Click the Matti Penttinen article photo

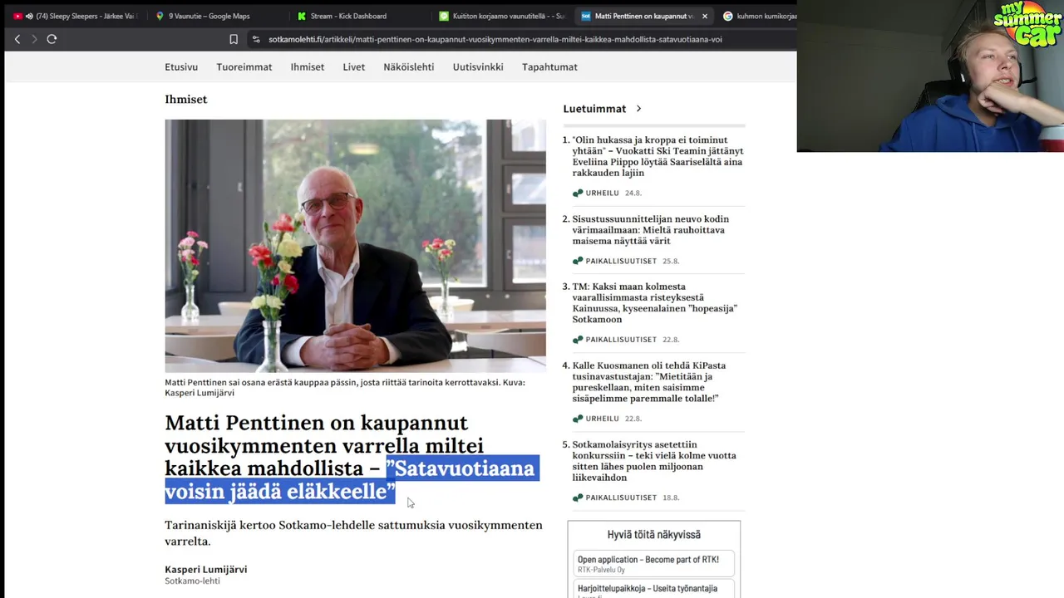click(355, 246)
